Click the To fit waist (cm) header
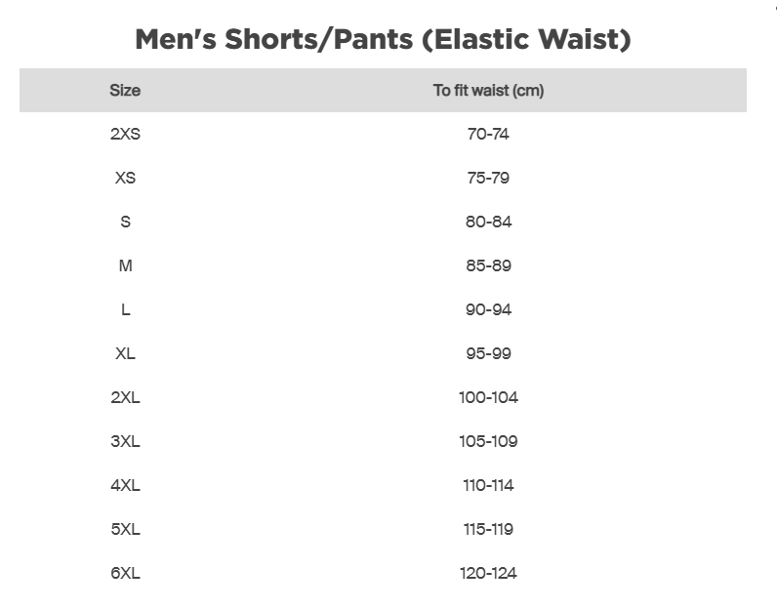 (x=488, y=91)
